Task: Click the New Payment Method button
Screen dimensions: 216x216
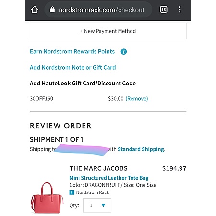Action: click(x=108, y=31)
